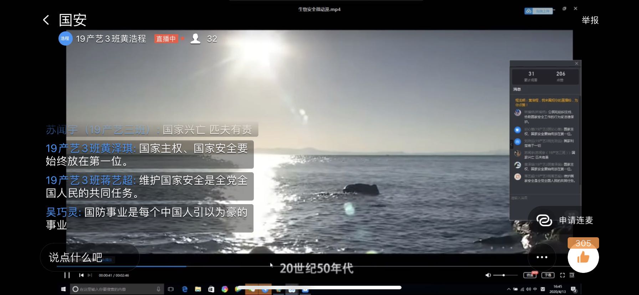Tap 举报 to report the stream
The width and height of the screenshot is (639, 295).
590,20
